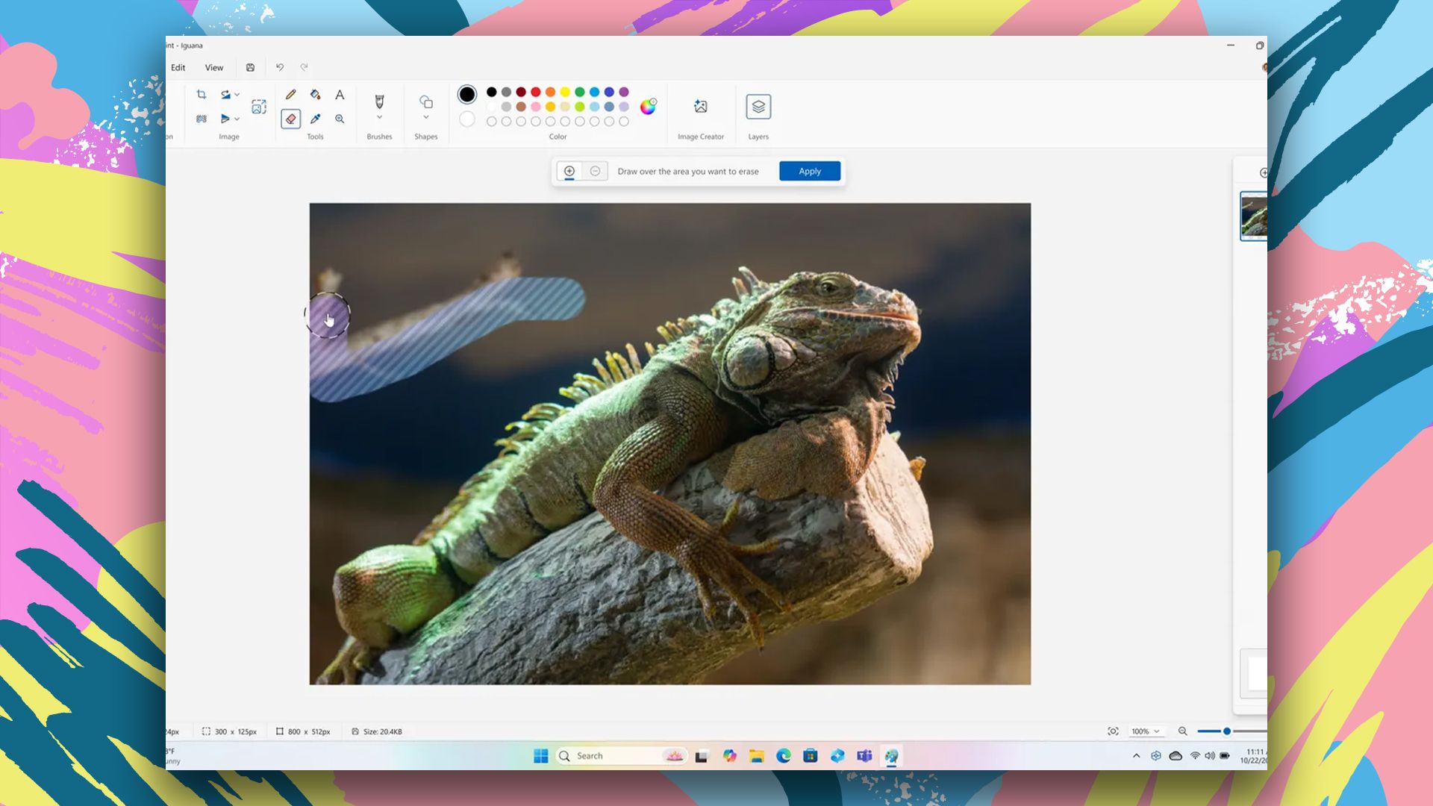The height and width of the screenshot is (806, 1433).
Task: Select the Eyedropper color picker tool
Action: (315, 119)
